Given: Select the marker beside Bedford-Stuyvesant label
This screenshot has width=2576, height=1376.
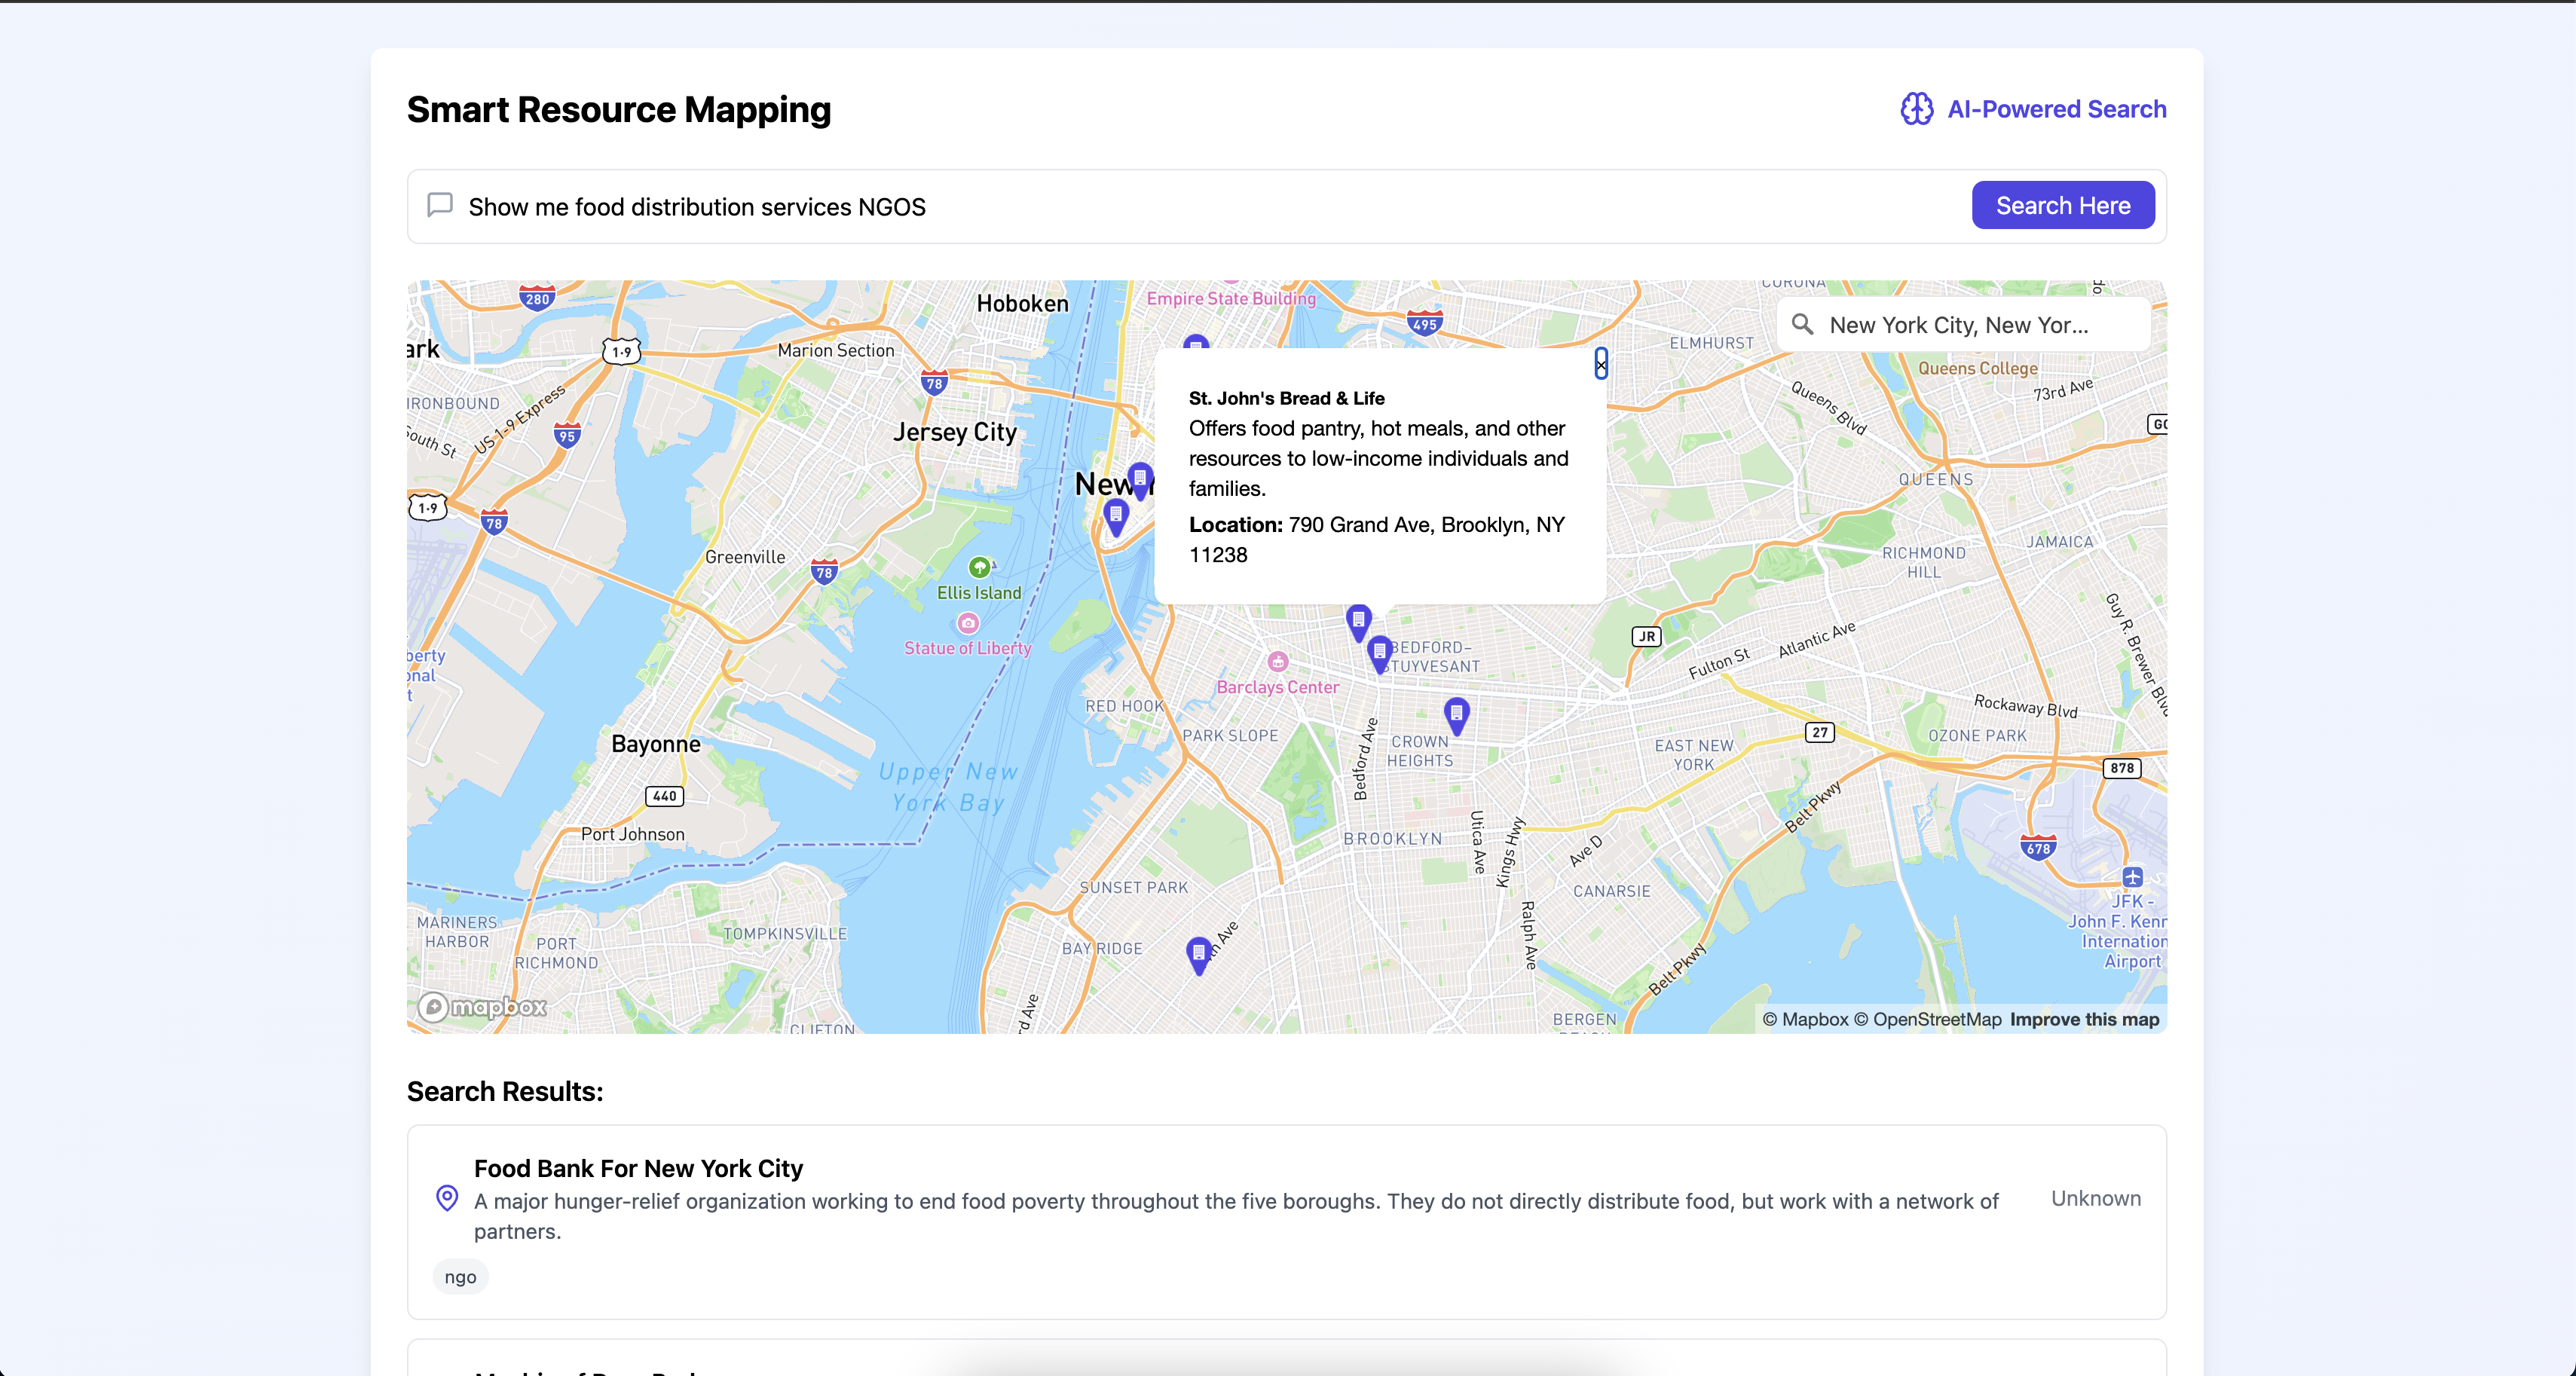Looking at the screenshot, I should pos(1380,652).
